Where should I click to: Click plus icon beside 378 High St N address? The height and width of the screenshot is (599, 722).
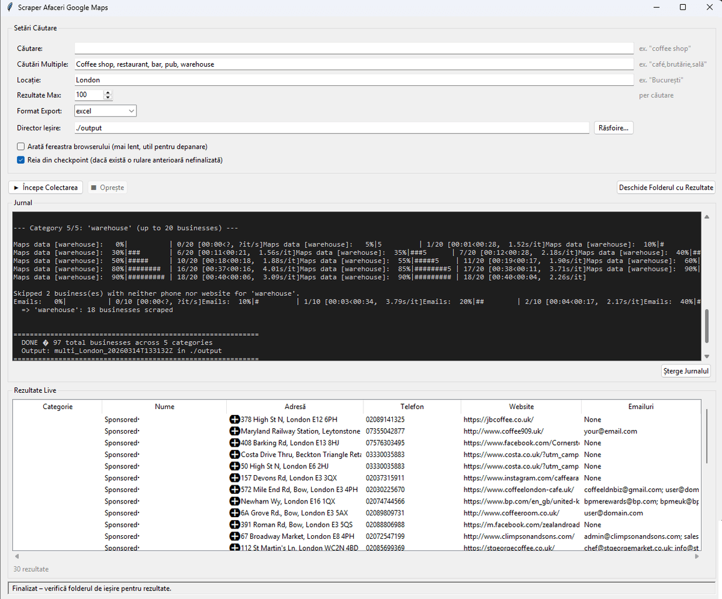(x=235, y=419)
